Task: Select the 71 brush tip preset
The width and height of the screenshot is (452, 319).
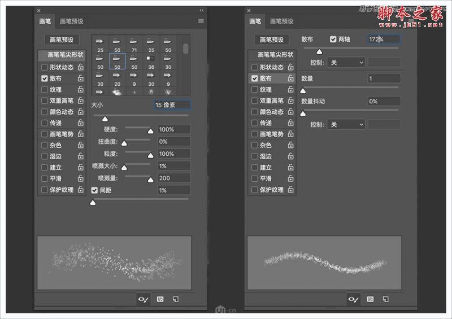Action: pyautogui.click(x=134, y=45)
